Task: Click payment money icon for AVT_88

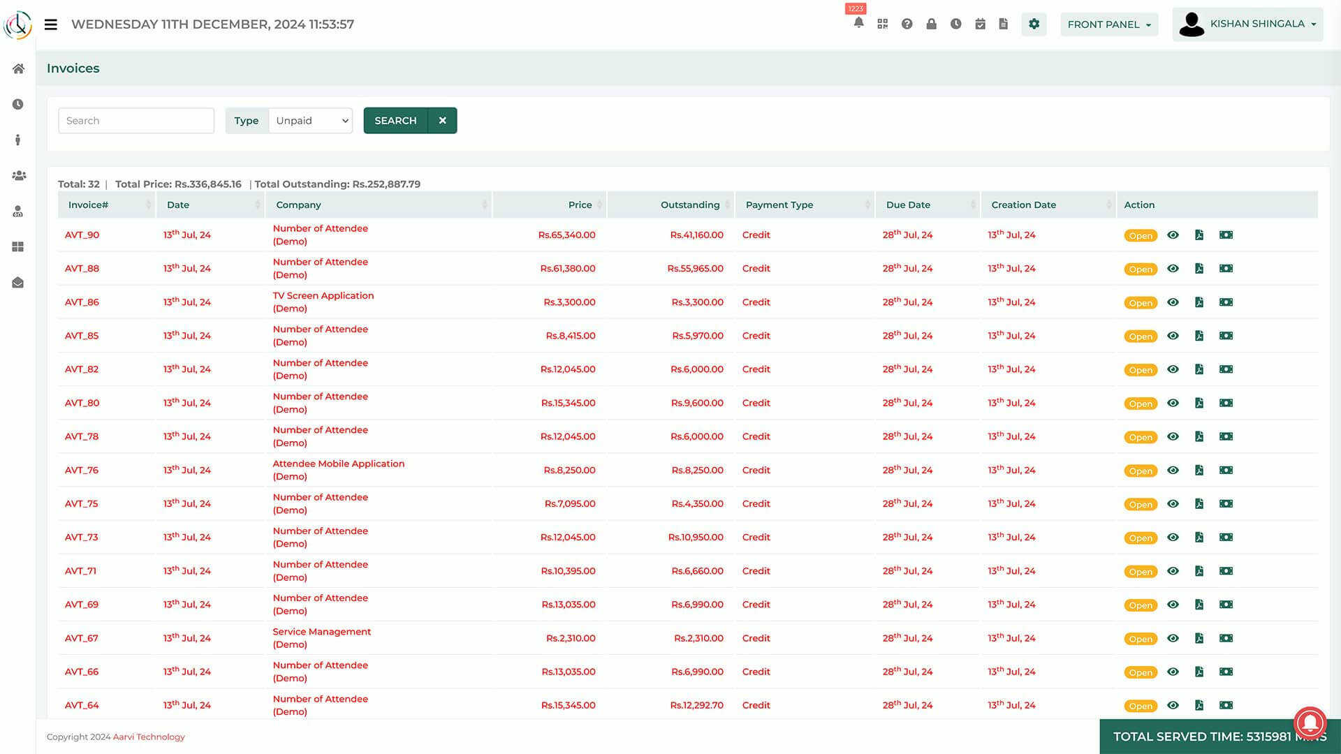Action: click(1226, 268)
